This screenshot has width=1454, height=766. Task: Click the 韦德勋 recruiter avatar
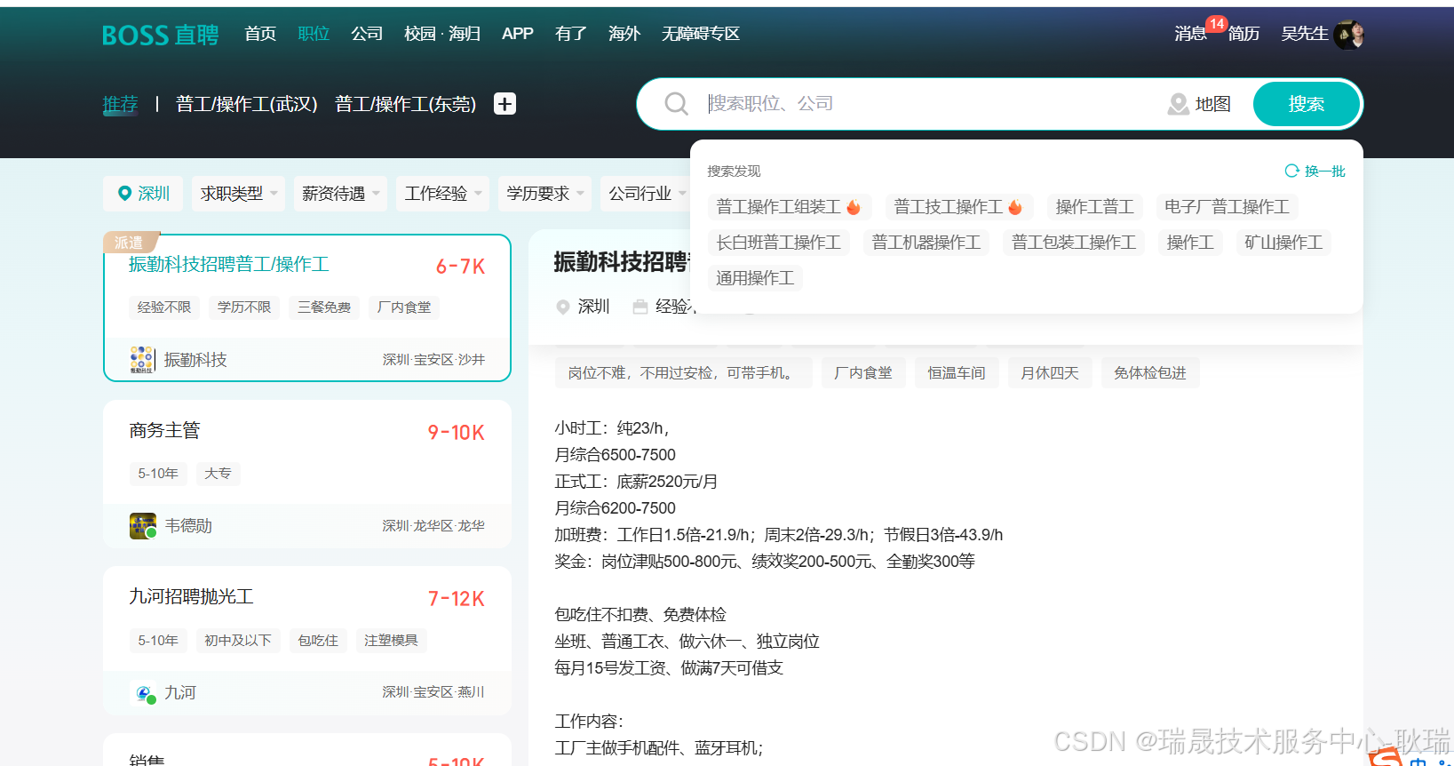click(x=143, y=526)
